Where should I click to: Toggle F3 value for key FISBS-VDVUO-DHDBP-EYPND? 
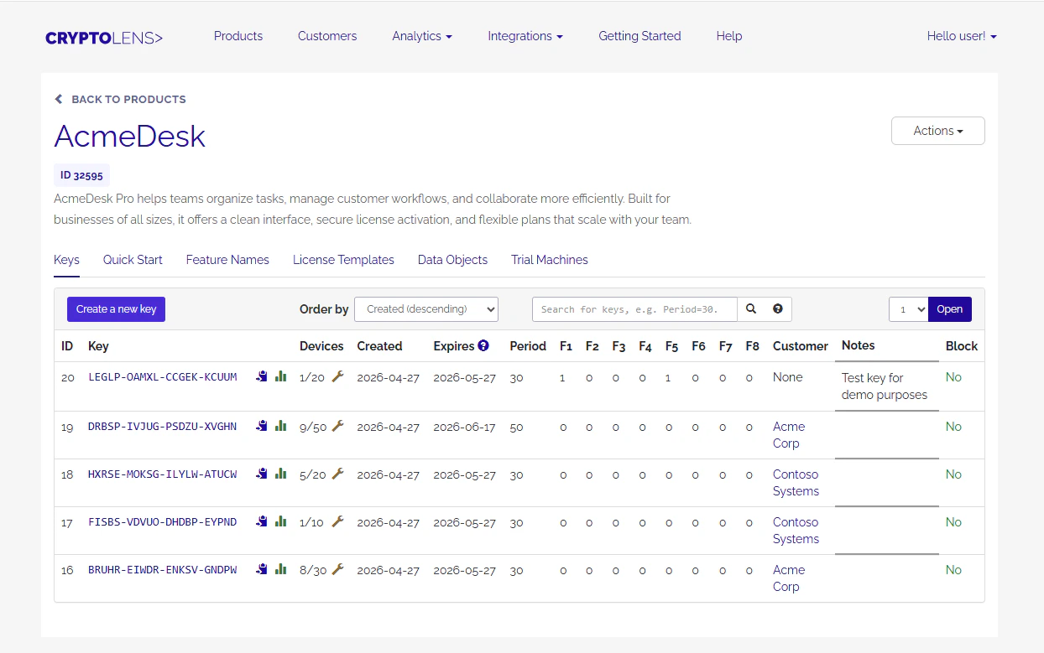click(x=616, y=522)
